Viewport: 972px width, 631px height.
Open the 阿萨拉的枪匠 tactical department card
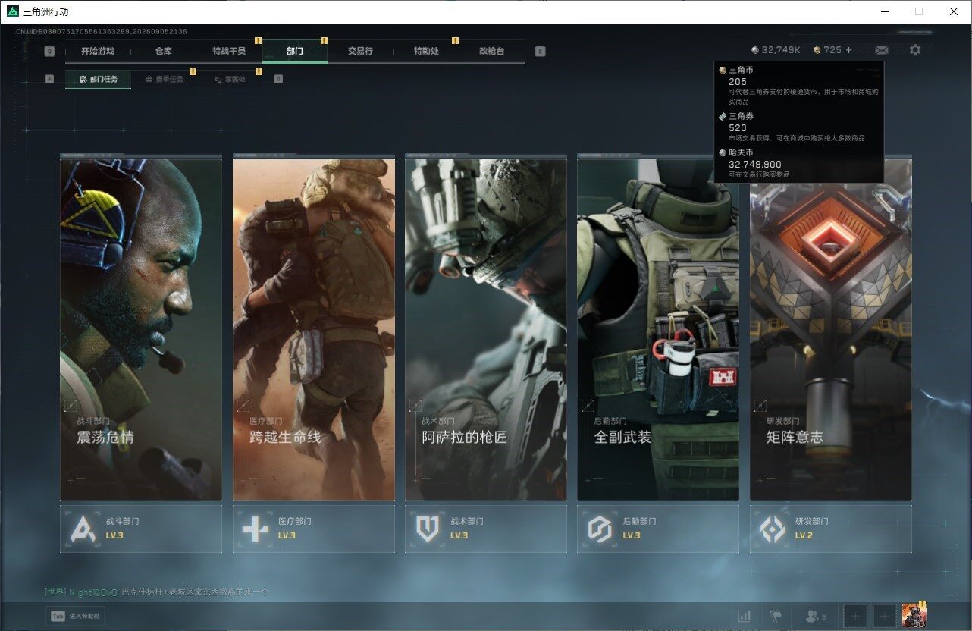pos(486,328)
